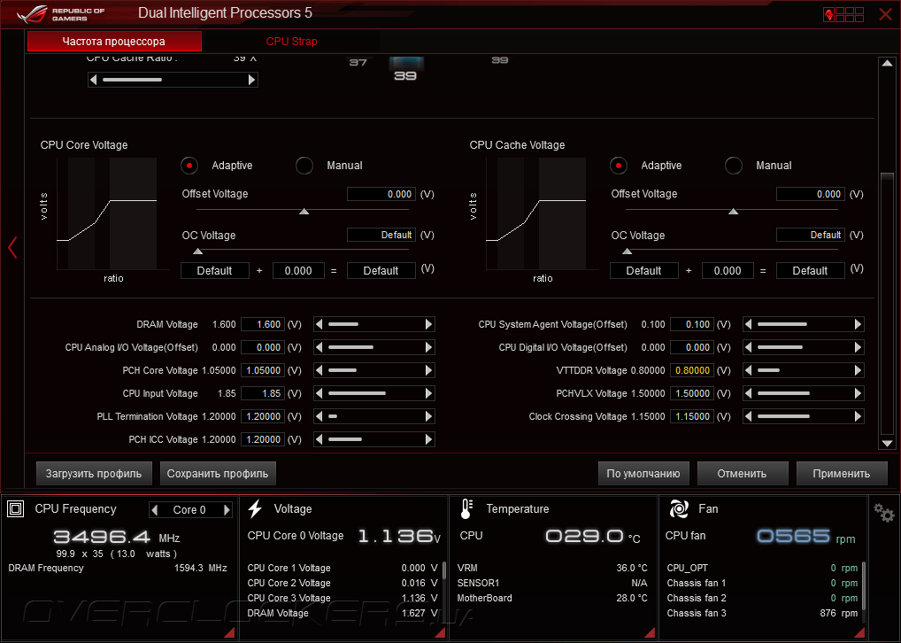Click main panel scrollbar down arrow

click(887, 444)
